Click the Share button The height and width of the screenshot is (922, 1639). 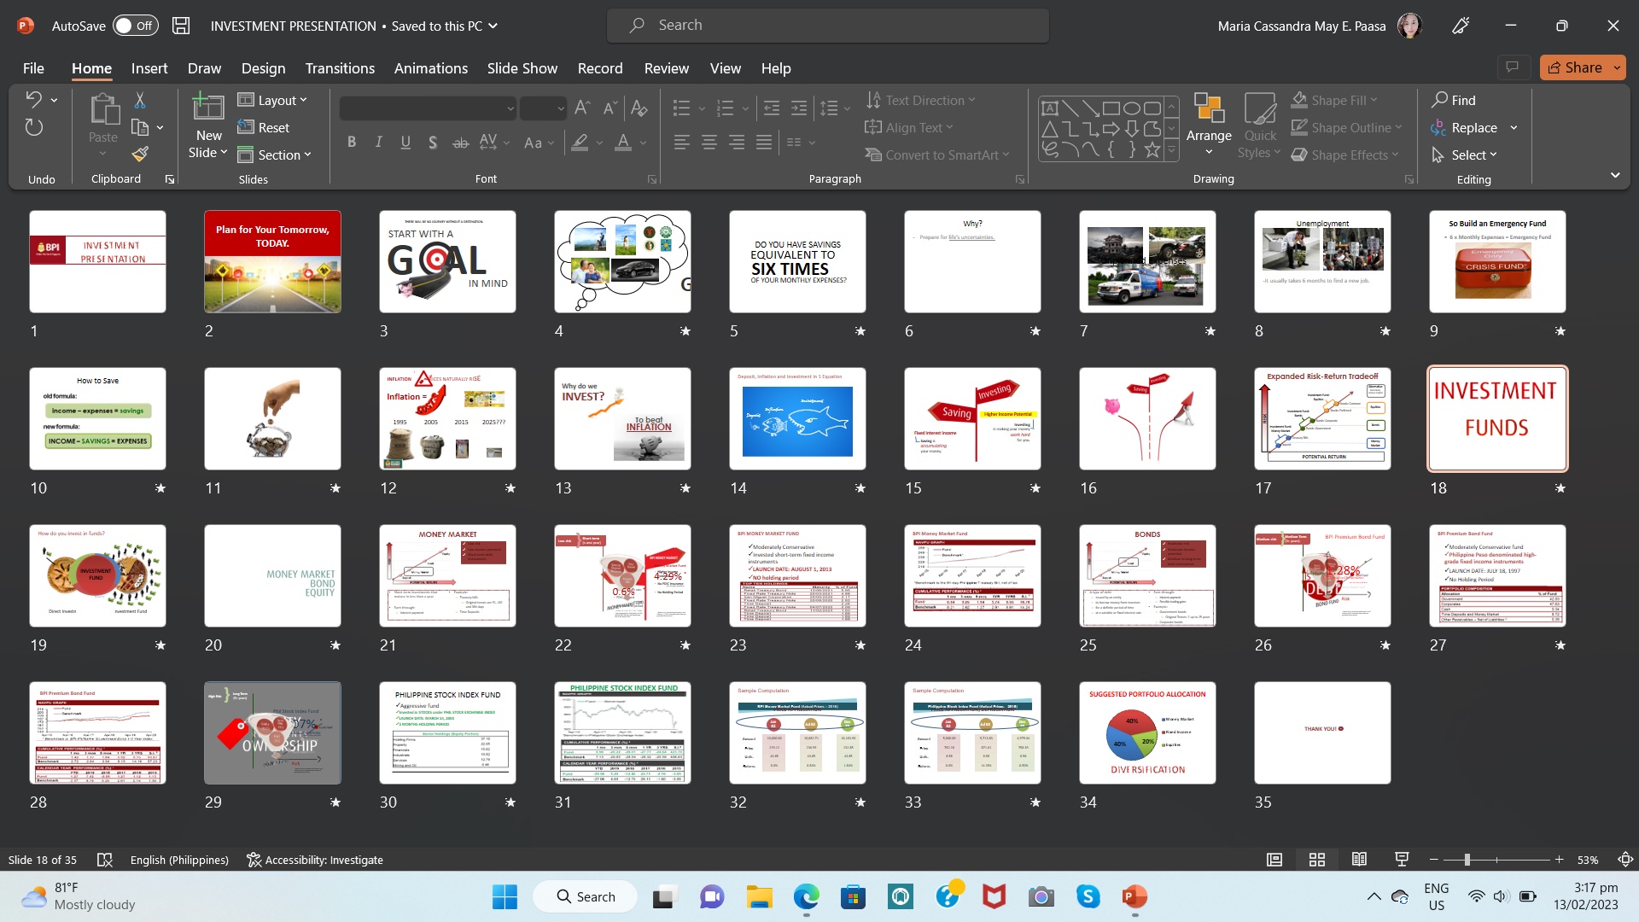(x=1573, y=67)
